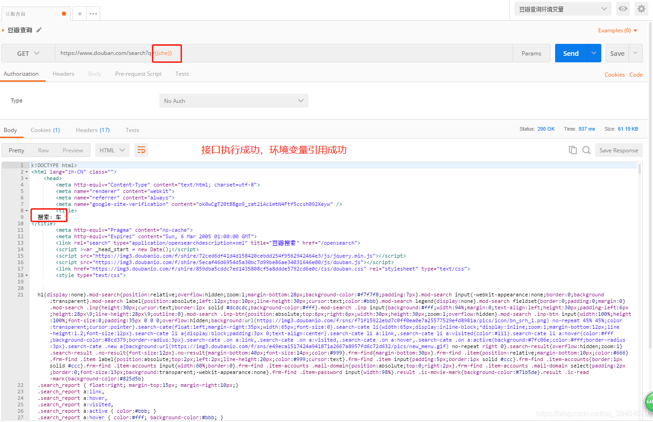Select response Tests tab

coord(132,130)
